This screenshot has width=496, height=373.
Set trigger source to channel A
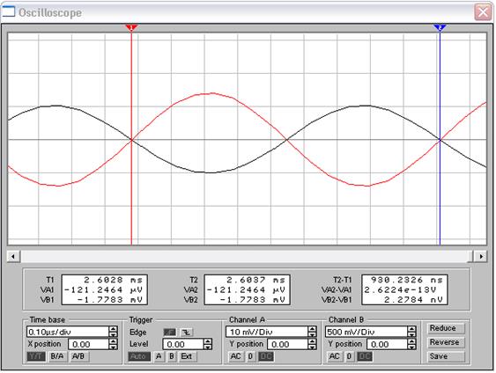click(x=159, y=356)
